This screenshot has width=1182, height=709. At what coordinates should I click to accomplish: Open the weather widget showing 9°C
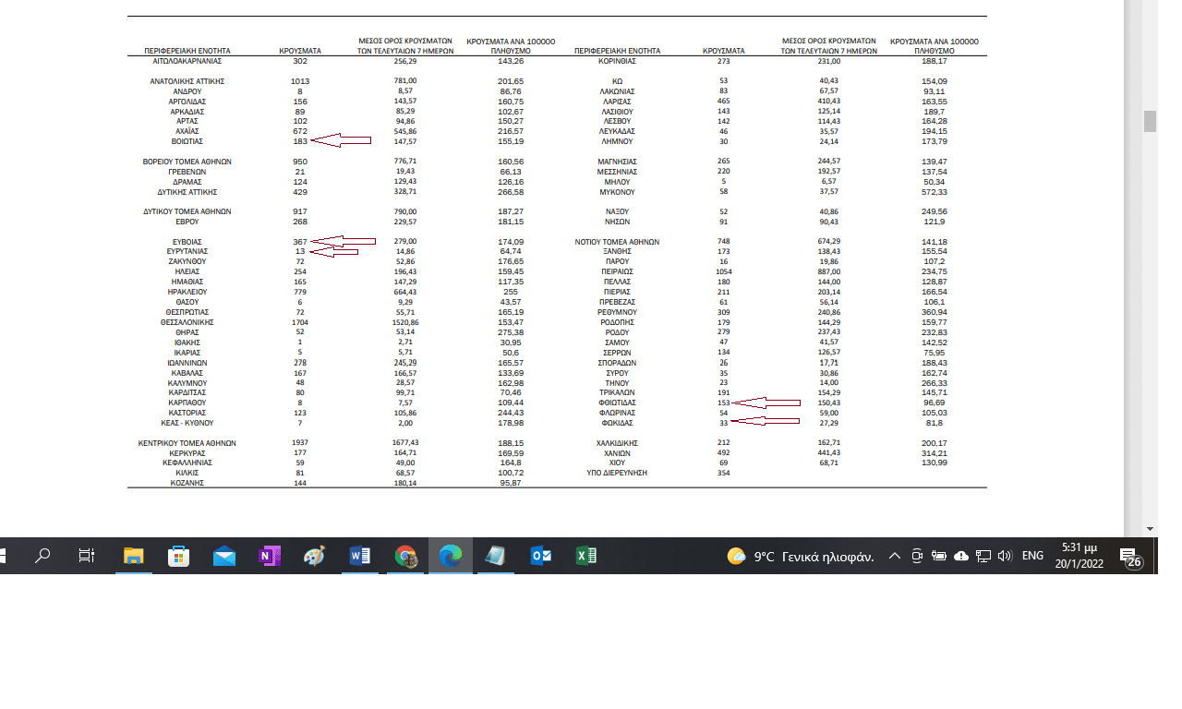[x=800, y=556]
